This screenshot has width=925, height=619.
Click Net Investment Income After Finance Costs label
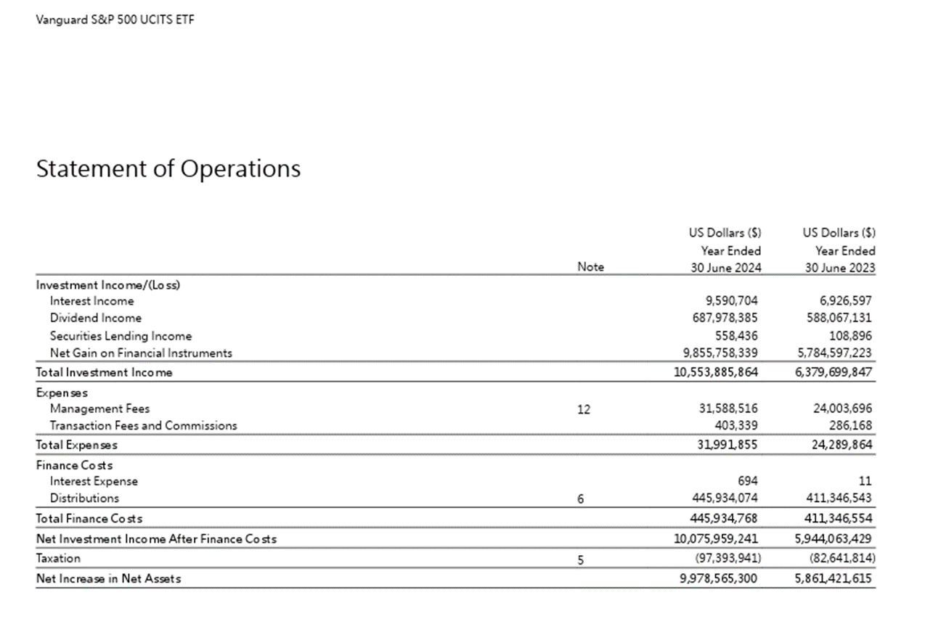(x=156, y=539)
